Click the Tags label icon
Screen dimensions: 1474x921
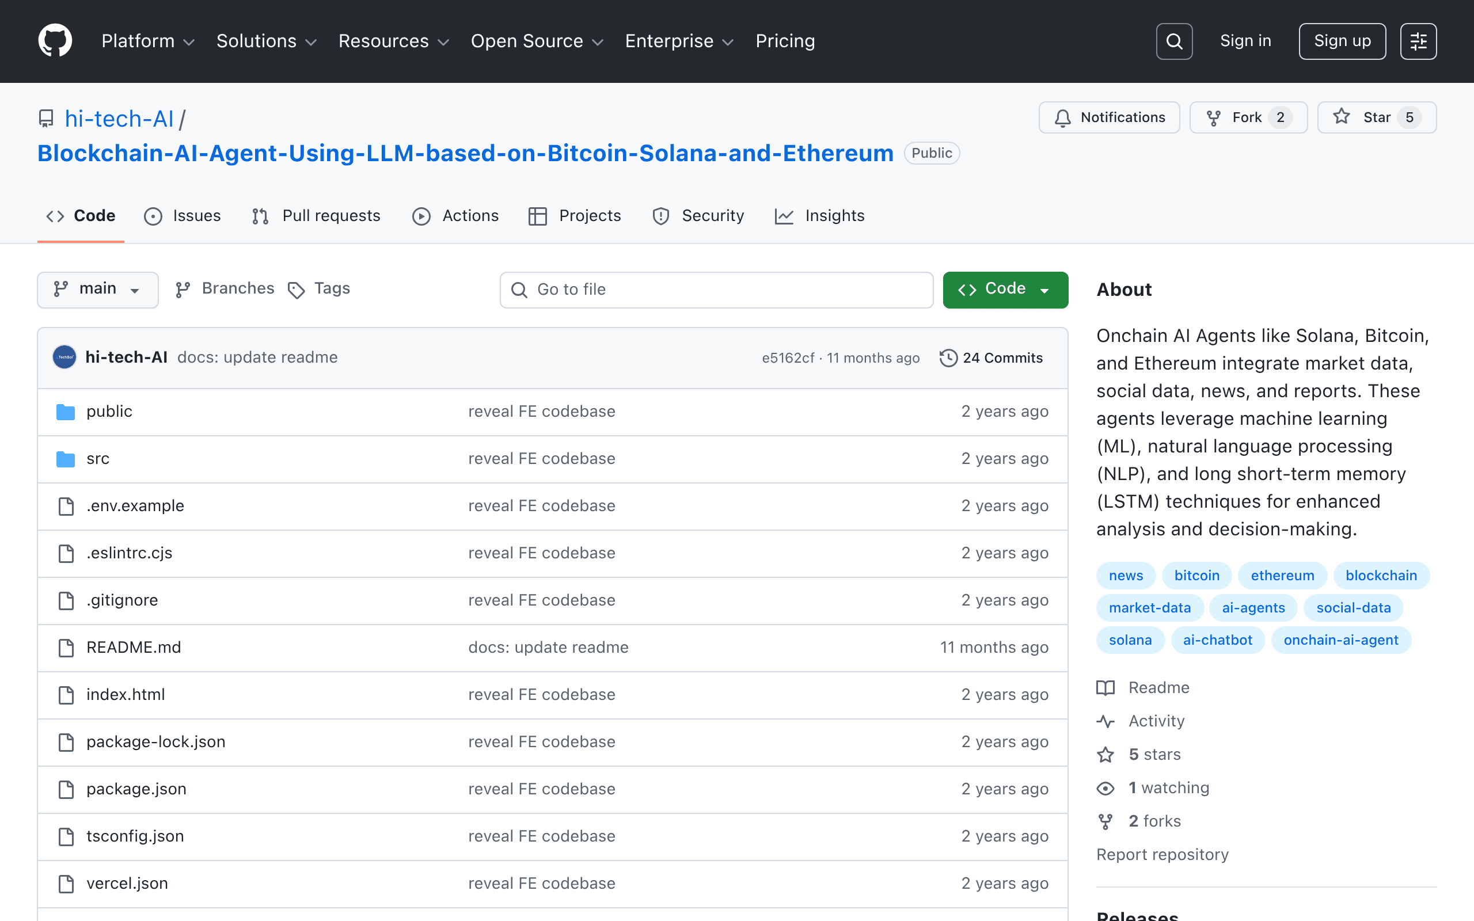coord(296,290)
